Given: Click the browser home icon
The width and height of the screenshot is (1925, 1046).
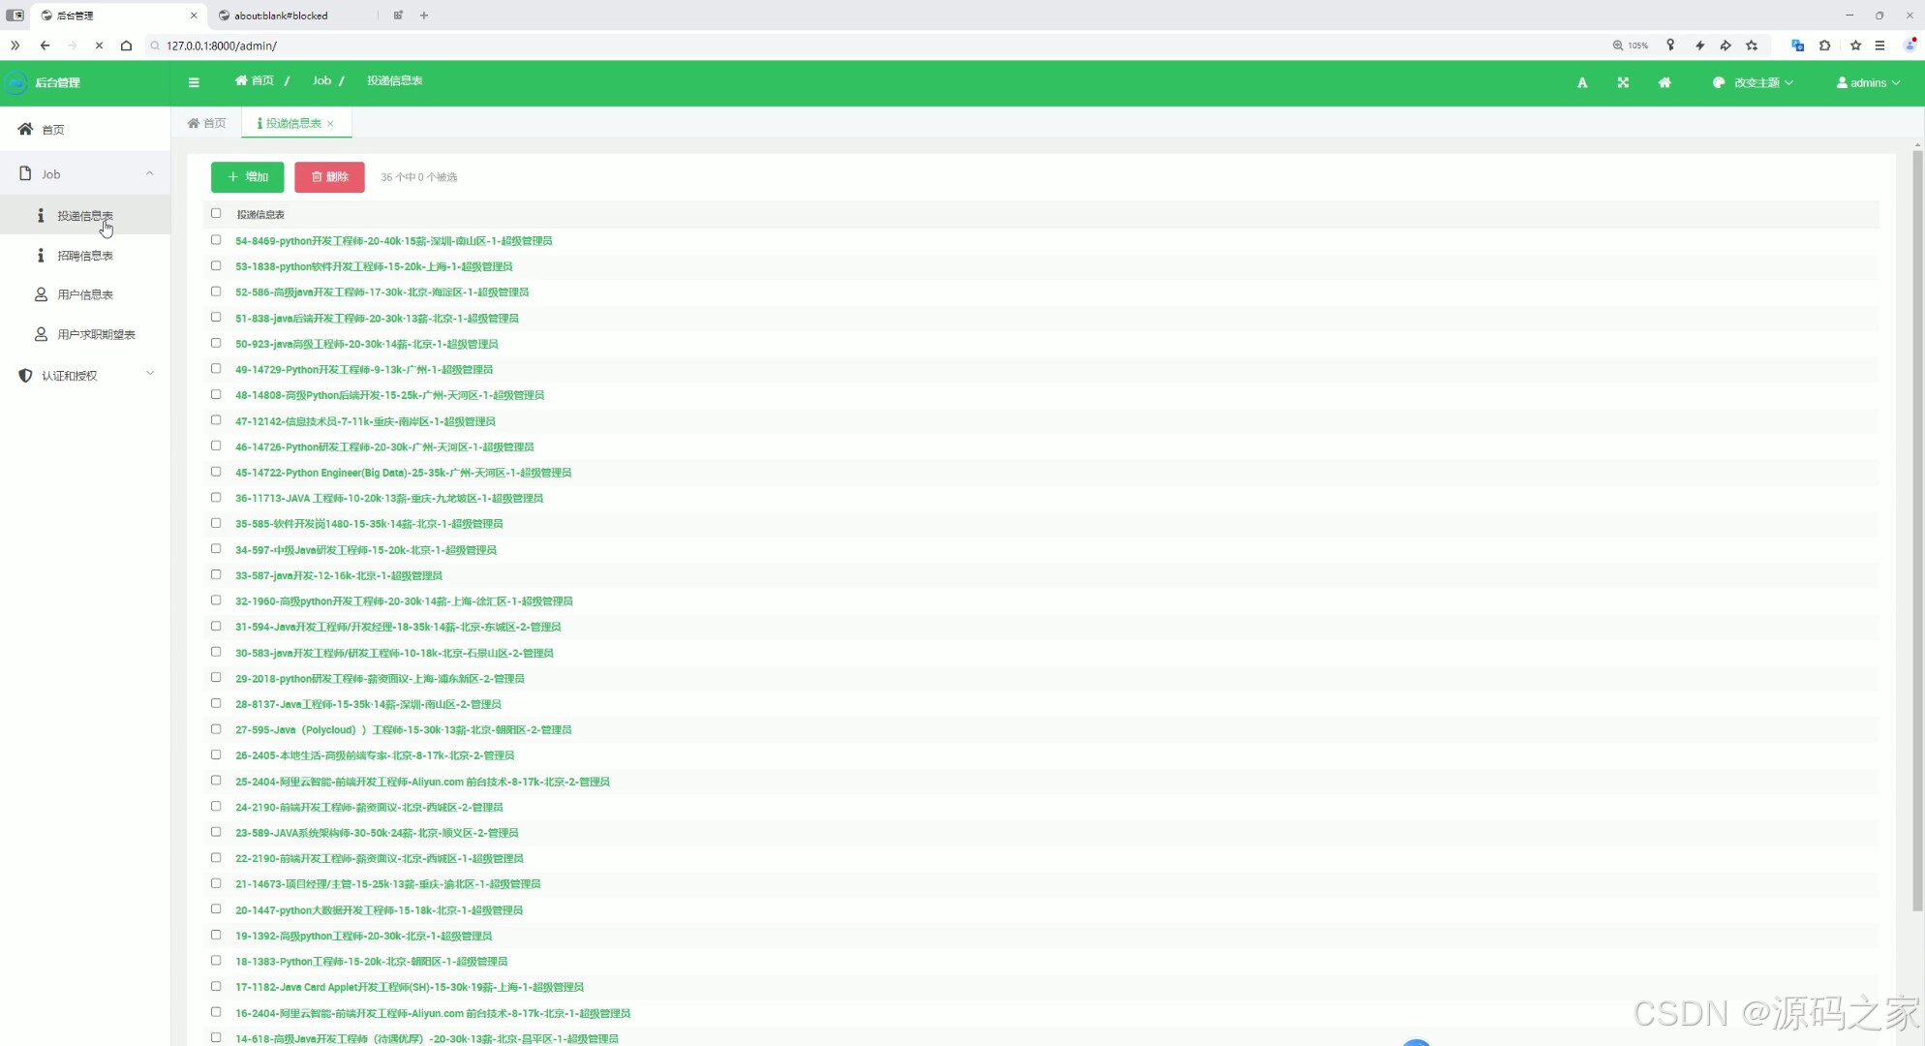Looking at the screenshot, I should tap(126, 46).
